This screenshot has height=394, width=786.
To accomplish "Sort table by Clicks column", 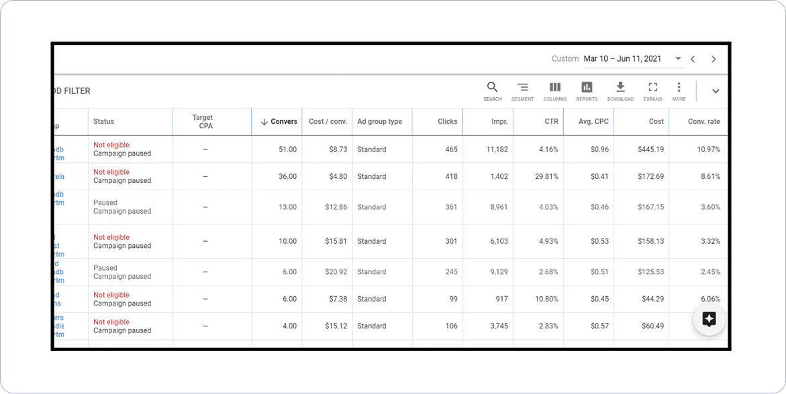I will [447, 122].
